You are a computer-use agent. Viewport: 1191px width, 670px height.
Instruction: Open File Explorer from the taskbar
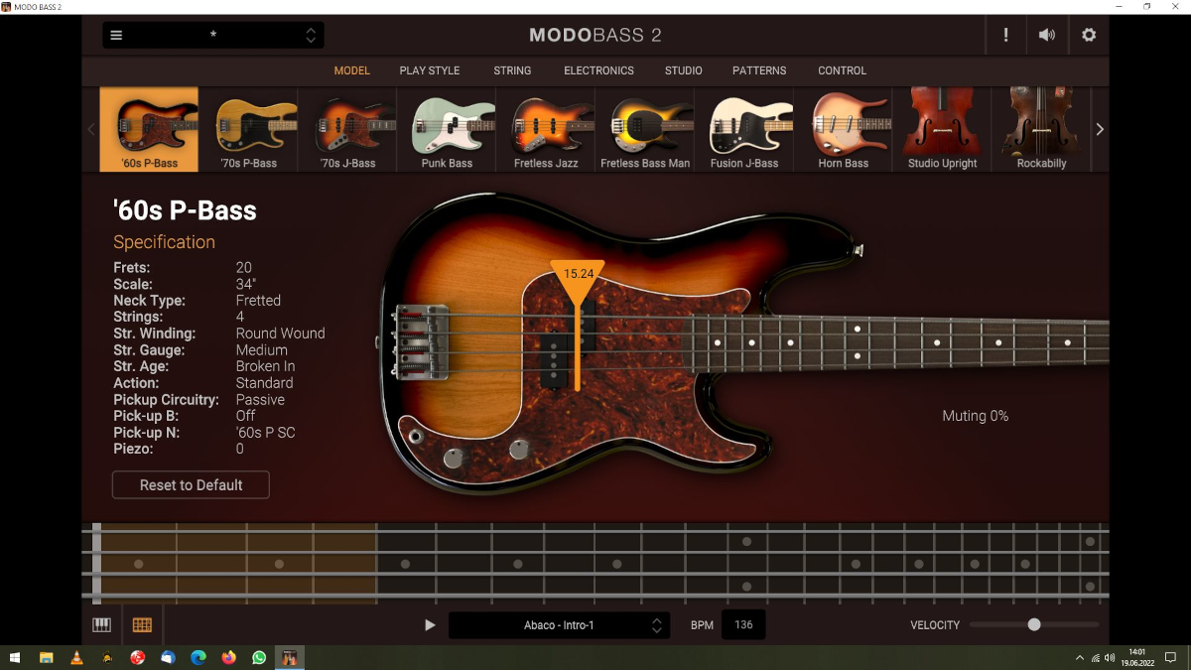tap(46, 657)
